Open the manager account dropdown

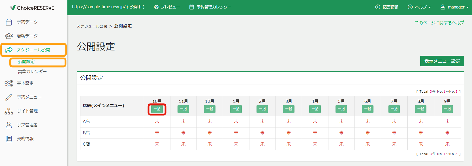(454, 7)
